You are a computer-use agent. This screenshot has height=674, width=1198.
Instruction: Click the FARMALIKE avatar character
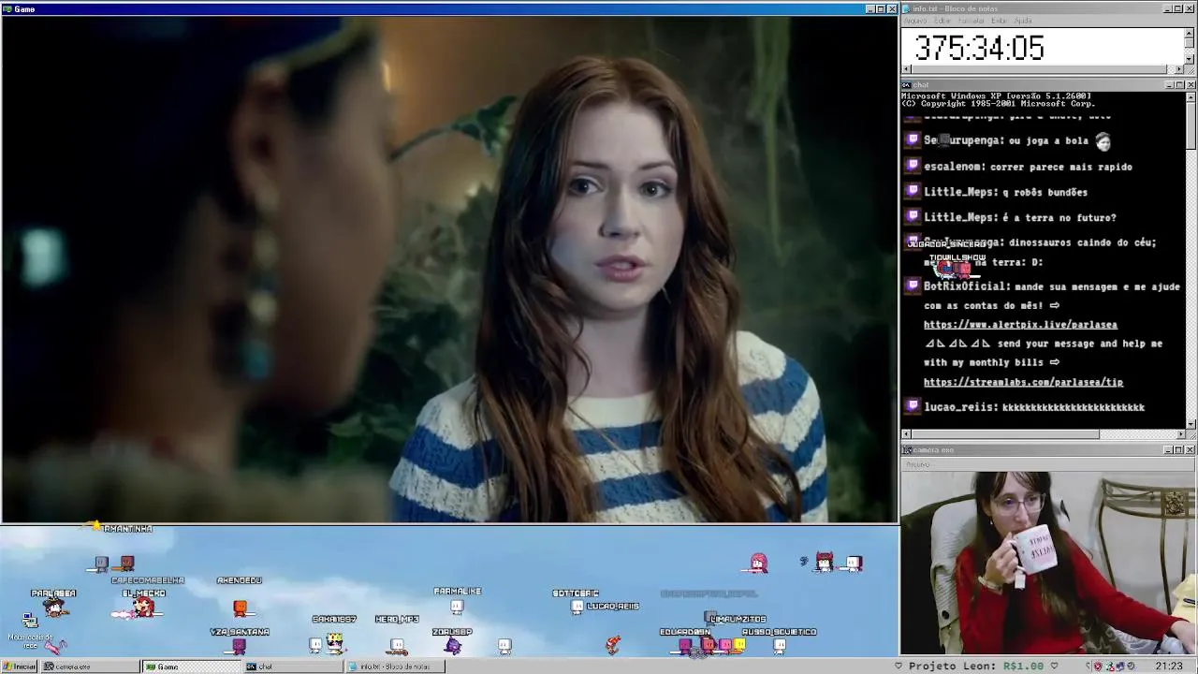[x=457, y=607]
